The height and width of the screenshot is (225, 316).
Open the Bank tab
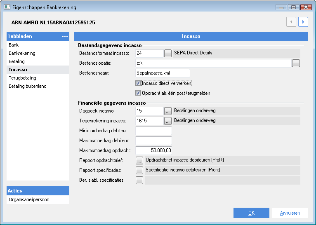pyautogui.click(x=38, y=45)
